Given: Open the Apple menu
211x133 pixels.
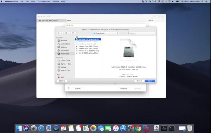Looking at the screenshot, I should coord(2,1).
